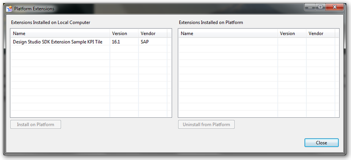Image resolution: width=351 pixels, height=160 pixels.
Task: Select the Design Studio SDK Extension Sample KPI Tile row
Action: (91, 42)
